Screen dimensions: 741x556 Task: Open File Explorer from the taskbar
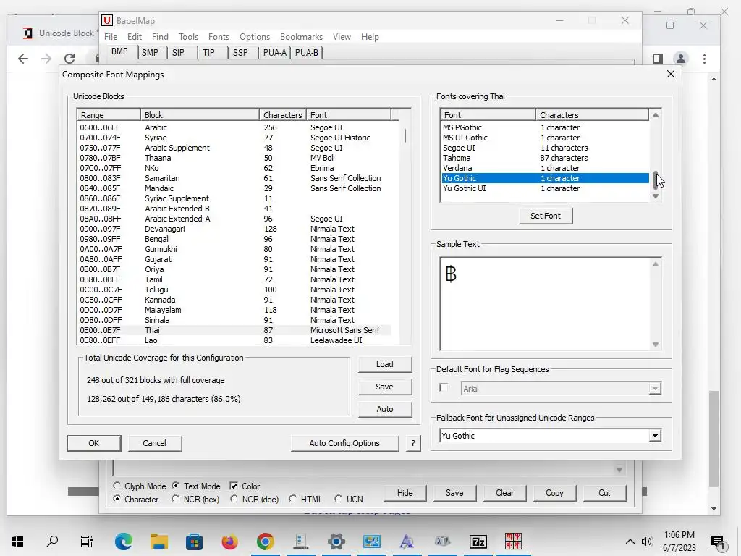pyautogui.click(x=159, y=542)
